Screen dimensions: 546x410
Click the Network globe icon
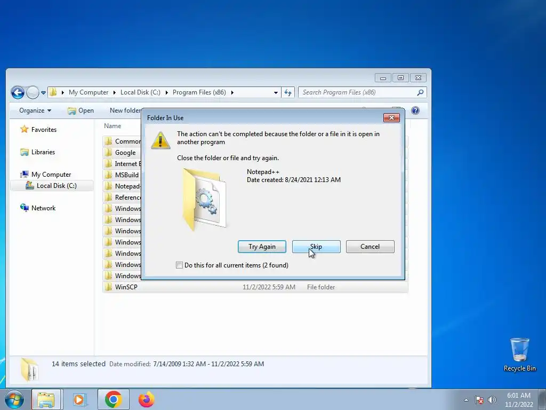click(24, 208)
